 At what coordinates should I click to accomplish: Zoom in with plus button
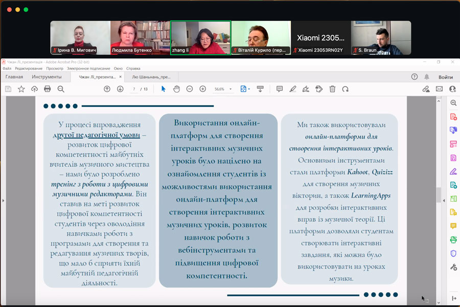click(x=203, y=89)
